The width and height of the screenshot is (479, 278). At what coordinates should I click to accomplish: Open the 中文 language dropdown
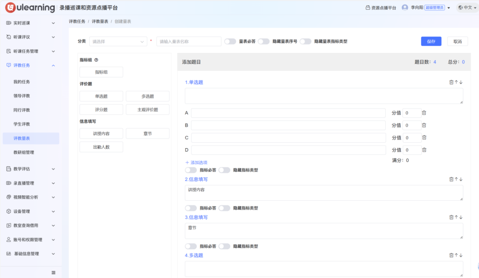tap(467, 8)
